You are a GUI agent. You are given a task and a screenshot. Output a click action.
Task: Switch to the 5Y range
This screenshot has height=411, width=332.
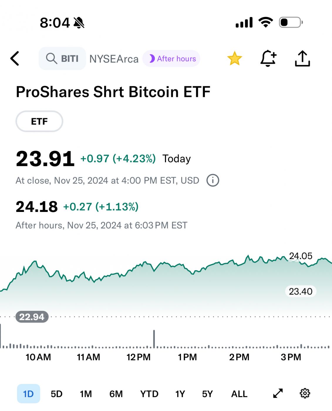[207, 394]
